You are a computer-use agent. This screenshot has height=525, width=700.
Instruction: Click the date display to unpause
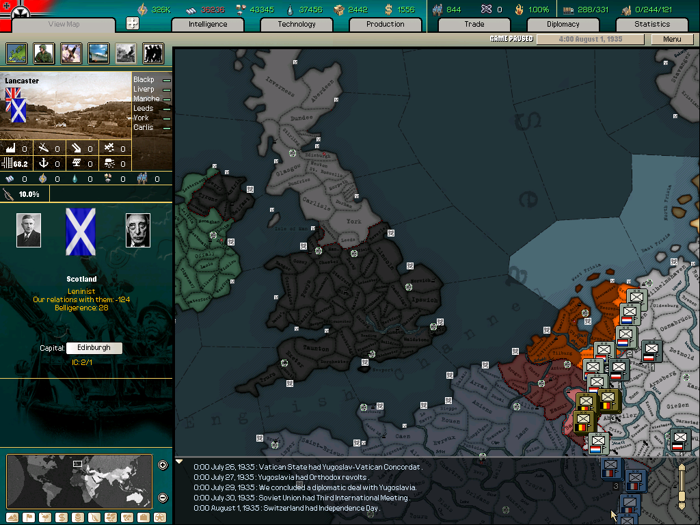coord(590,39)
